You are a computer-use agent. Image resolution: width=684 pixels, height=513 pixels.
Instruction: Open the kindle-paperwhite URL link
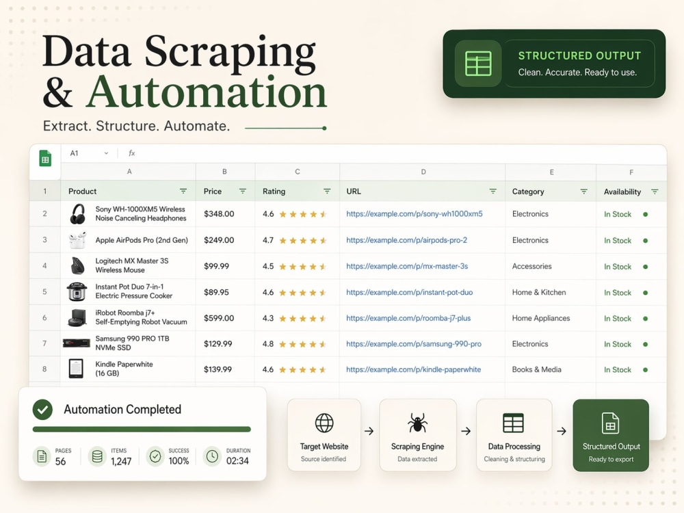414,369
